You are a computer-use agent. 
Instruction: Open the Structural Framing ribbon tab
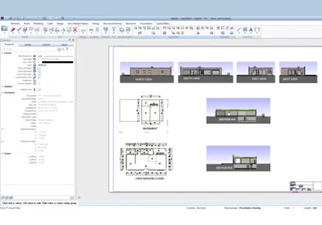[112, 24]
